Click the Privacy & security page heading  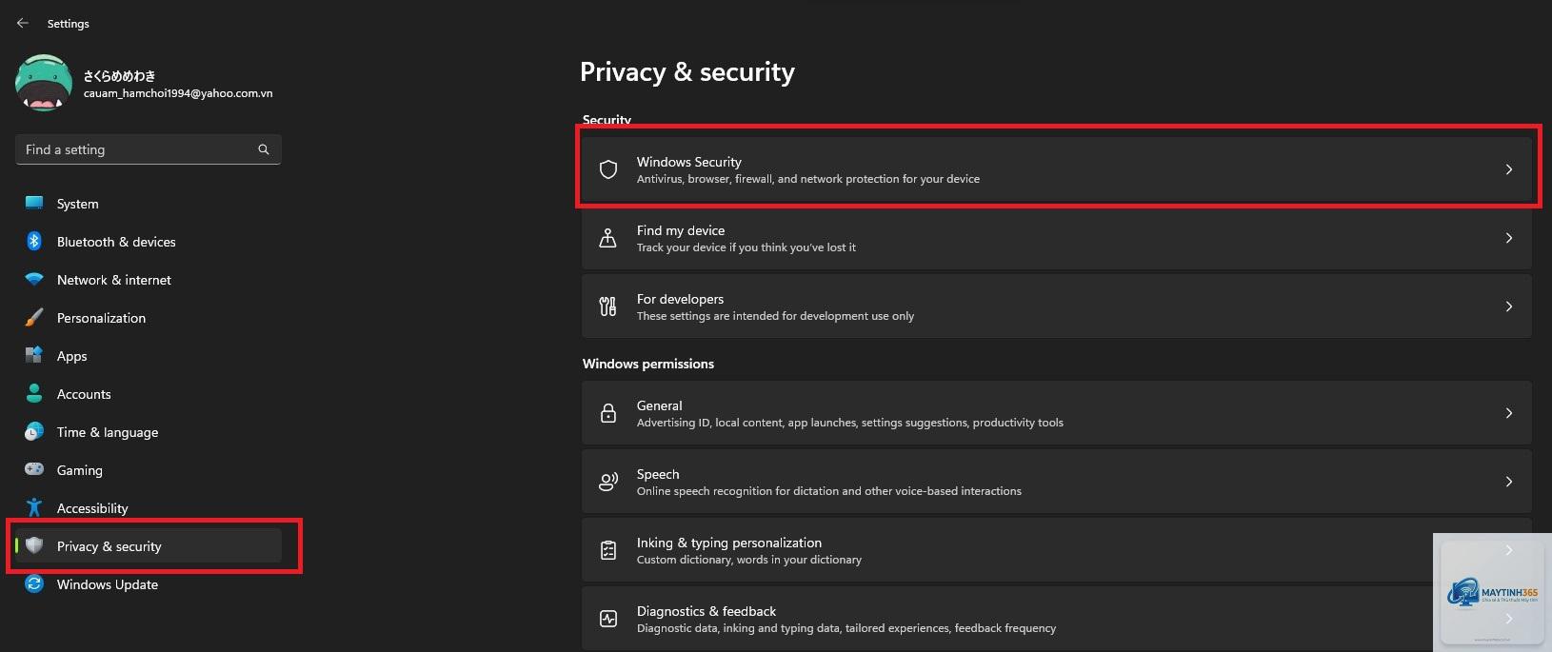[687, 72]
